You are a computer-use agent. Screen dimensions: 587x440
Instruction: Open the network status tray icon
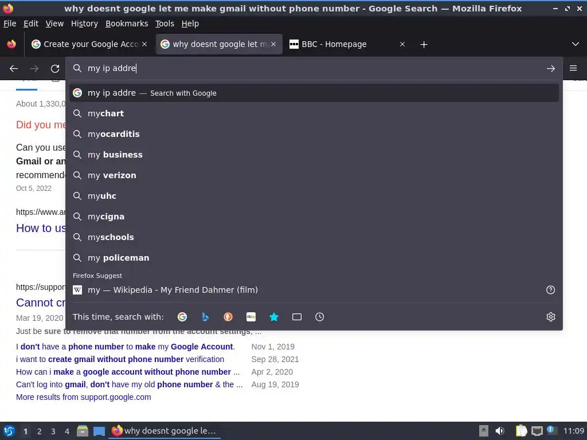(537, 431)
